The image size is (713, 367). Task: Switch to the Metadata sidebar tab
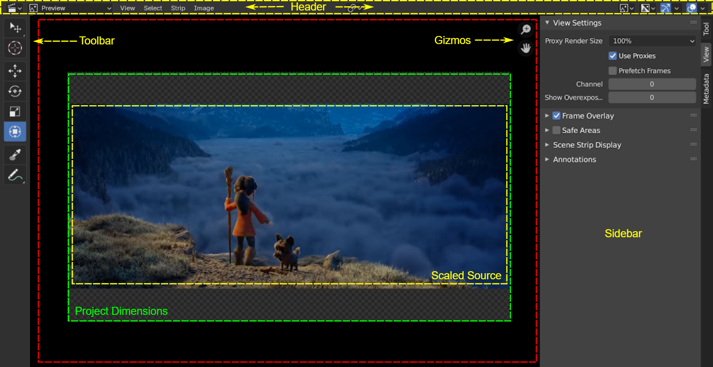click(x=706, y=89)
